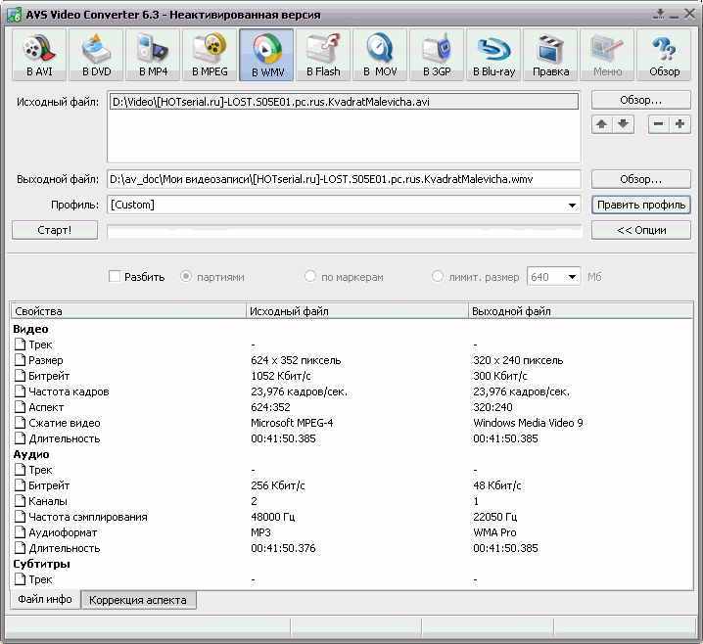Select the лимит. размер radio option
This screenshot has height=644, width=703.
click(x=437, y=276)
